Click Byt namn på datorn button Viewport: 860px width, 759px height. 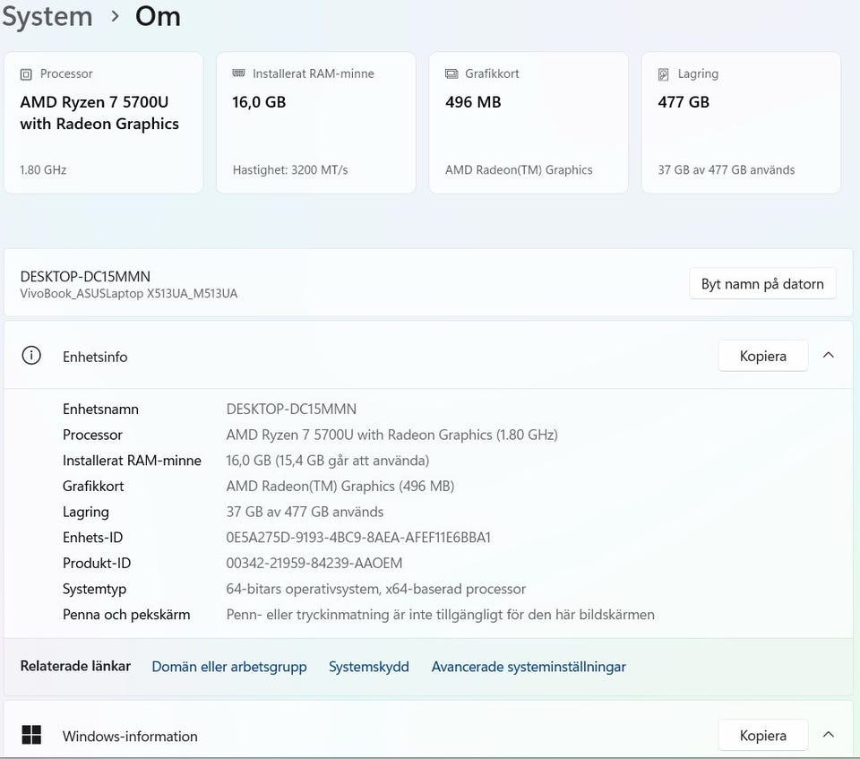tap(762, 284)
